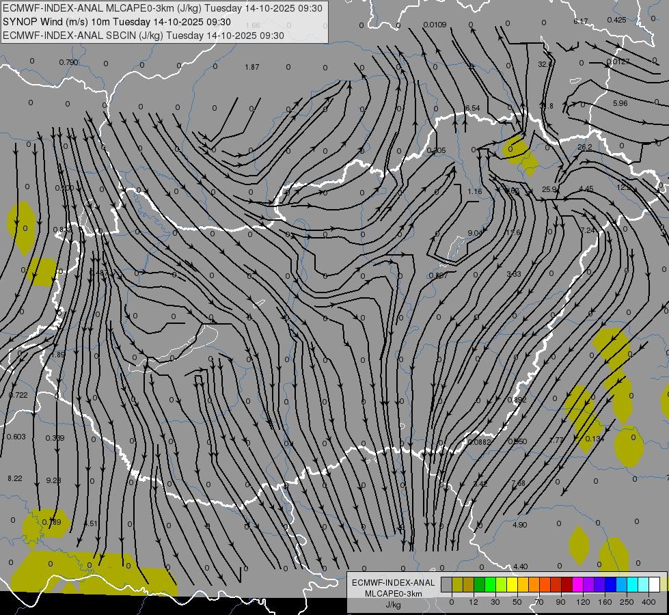Image resolution: width=669 pixels, height=615 pixels.
Task: Click the map value 0.425
Action: point(616,20)
